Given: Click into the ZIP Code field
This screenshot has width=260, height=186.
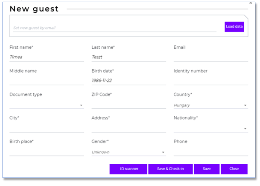Looking at the screenshot, I should [x=129, y=104].
